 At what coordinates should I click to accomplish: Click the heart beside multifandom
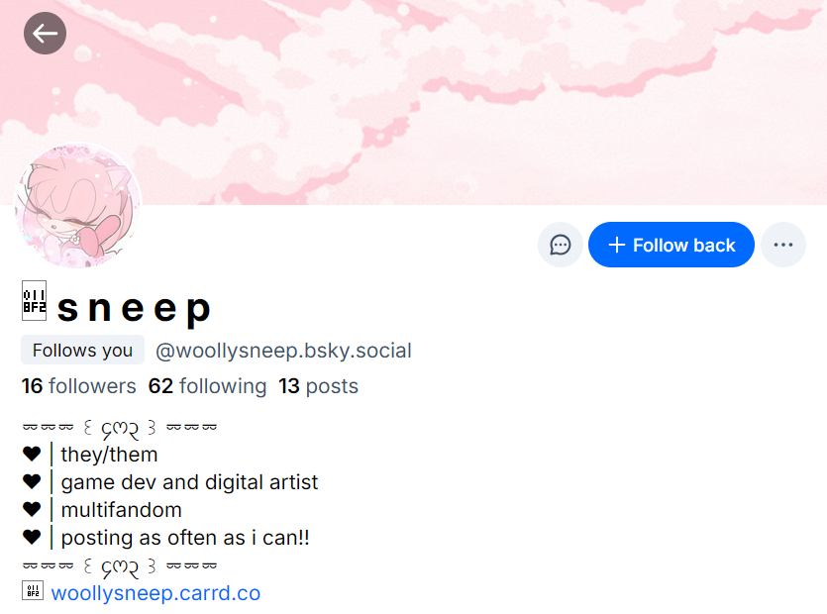[x=31, y=510]
